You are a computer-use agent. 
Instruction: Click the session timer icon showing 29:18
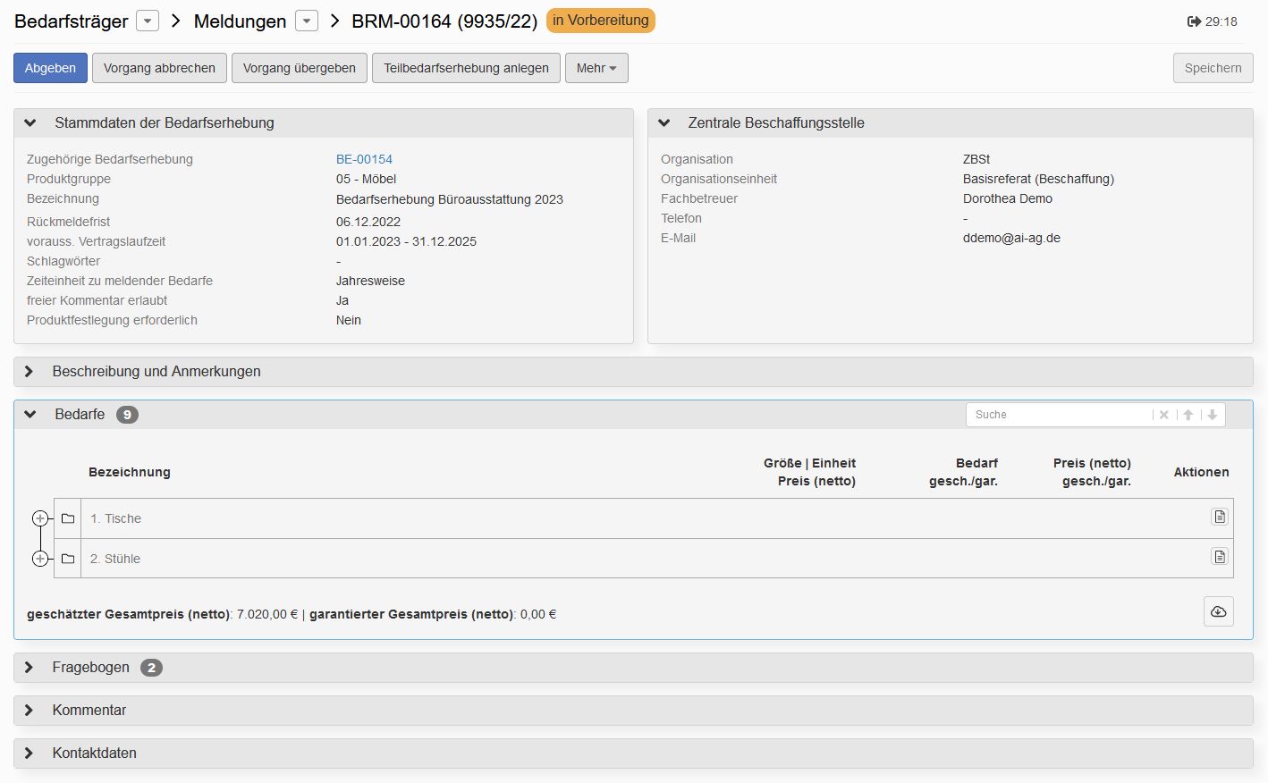click(x=1194, y=21)
